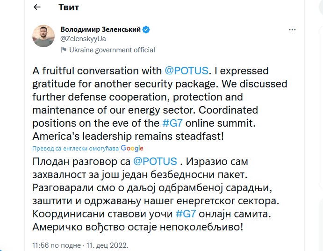Click the Превод са енглески омогућава notice
Screen dimensions: 323x251
[x=75, y=148]
